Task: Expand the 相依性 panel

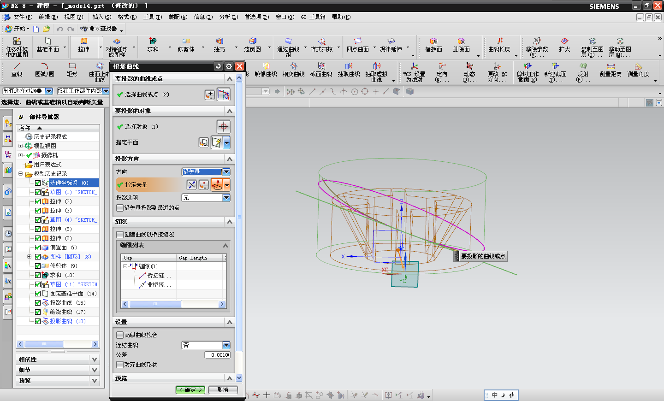Action: tap(95, 360)
